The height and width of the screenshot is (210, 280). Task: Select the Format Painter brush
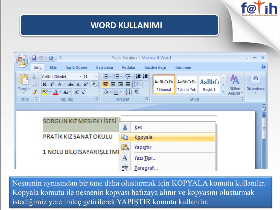(34, 92)
